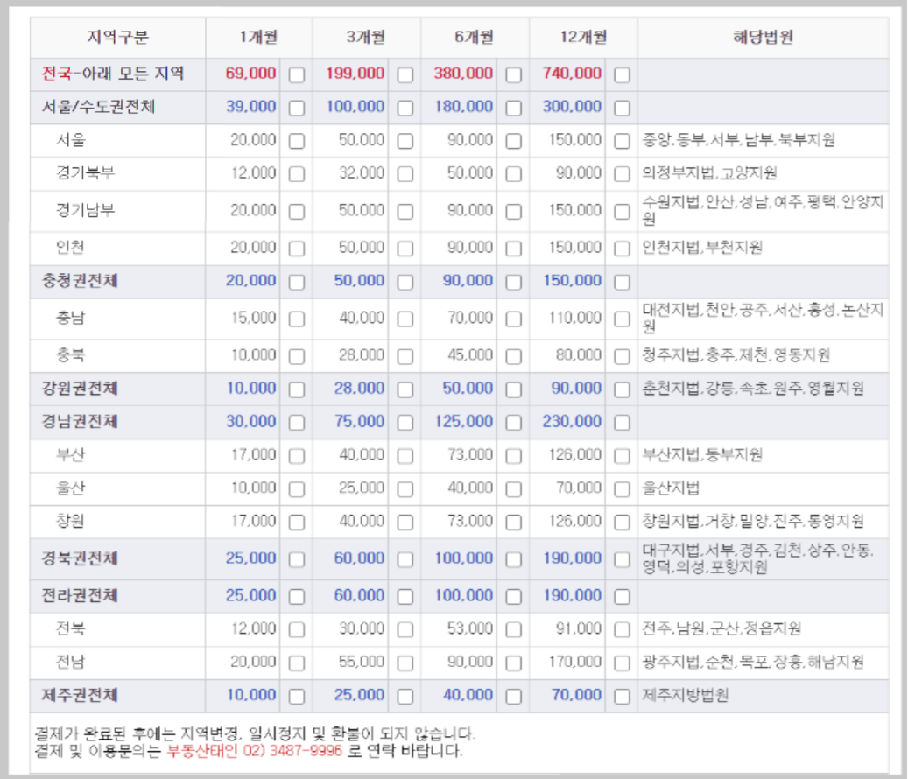The width and height of the screenshot is (908, 779).
Task: Check 충청권전체 6개월 90,000 checkbox
Action: (x=514, y=282)
